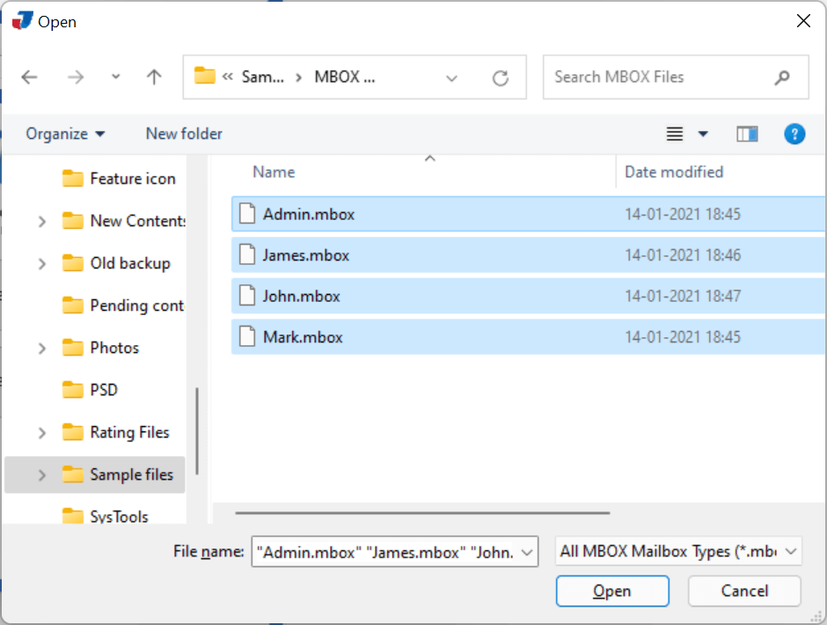Toggle the preview pane icon
Image resolution: width=827 pixels, height=625 pixels.
click(747, 134)
